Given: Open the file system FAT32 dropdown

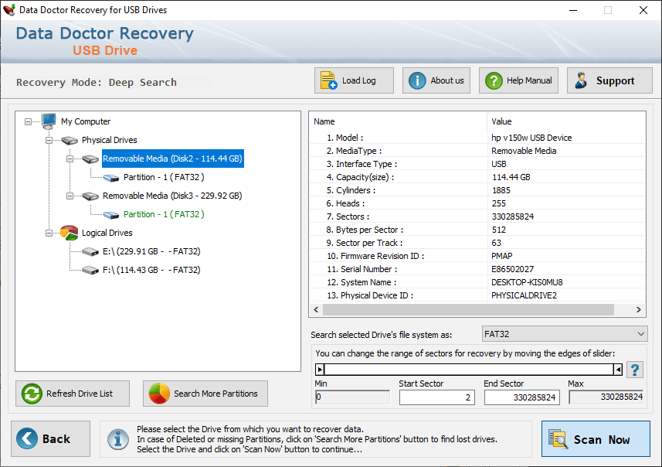Looking at the screenshot, I should tap(565, 334).
